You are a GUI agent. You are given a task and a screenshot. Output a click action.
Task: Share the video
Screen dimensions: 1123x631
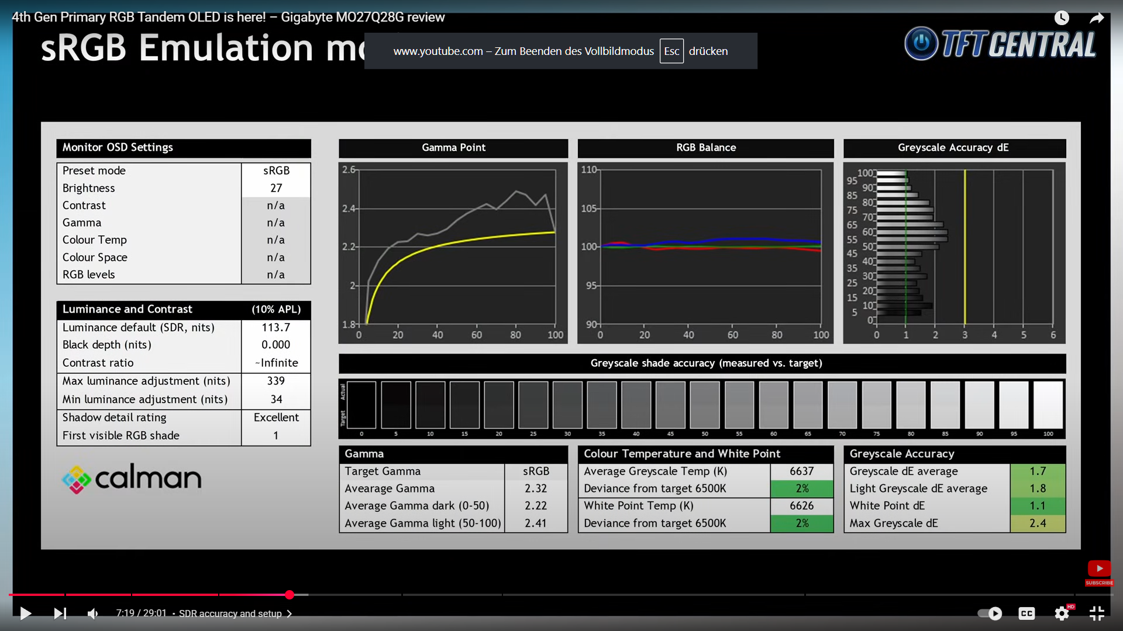1097,18
